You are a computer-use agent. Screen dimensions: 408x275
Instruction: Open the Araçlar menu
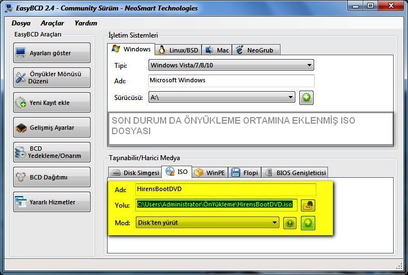52,23
